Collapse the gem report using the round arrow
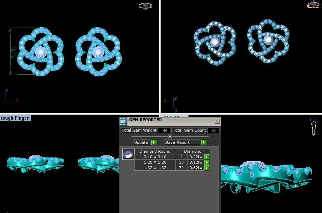This screenshot has height=213, width=322. coord(170,136)
